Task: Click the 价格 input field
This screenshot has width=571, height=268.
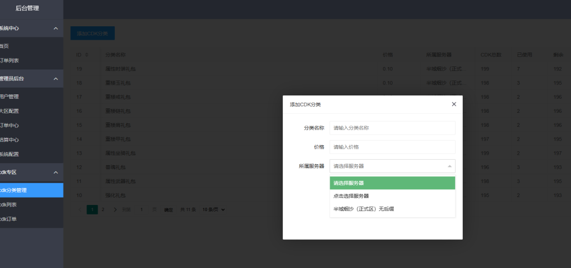Action: point(392,147)
